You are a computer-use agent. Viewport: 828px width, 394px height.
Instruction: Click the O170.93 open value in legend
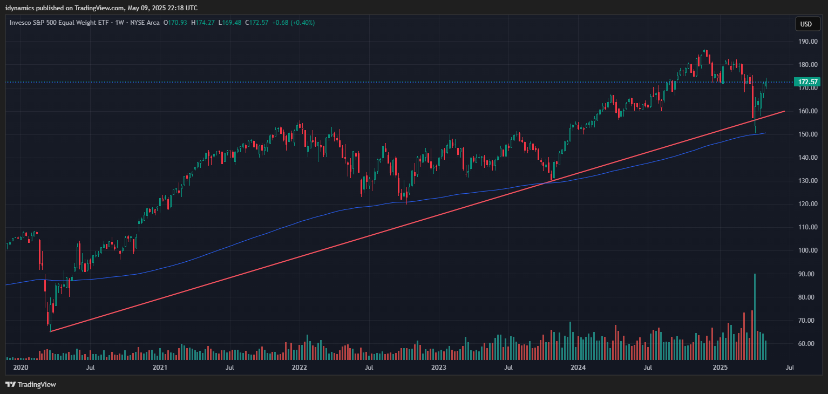coord(176,23)
